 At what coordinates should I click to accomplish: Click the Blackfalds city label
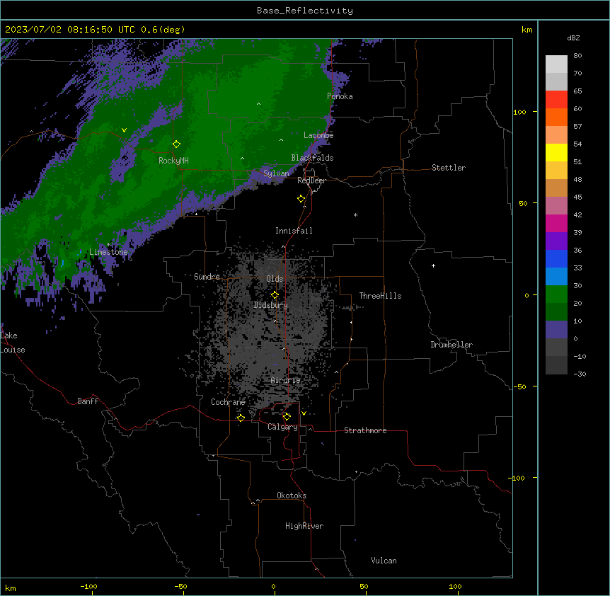(312, 158)
